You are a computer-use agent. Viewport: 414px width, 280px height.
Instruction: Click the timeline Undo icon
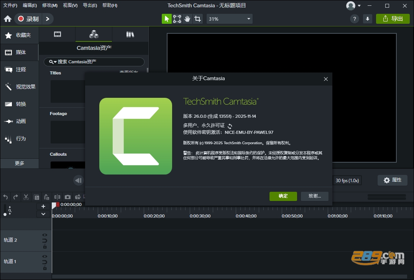click(x=5, y=197)
